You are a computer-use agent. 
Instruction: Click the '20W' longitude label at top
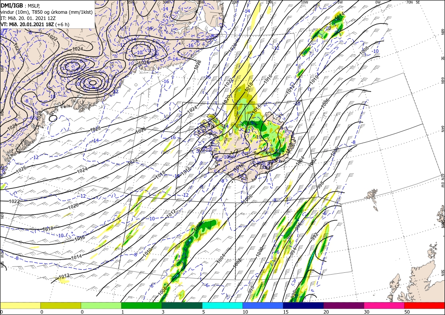pyautogui.click(x=235, y=2)
